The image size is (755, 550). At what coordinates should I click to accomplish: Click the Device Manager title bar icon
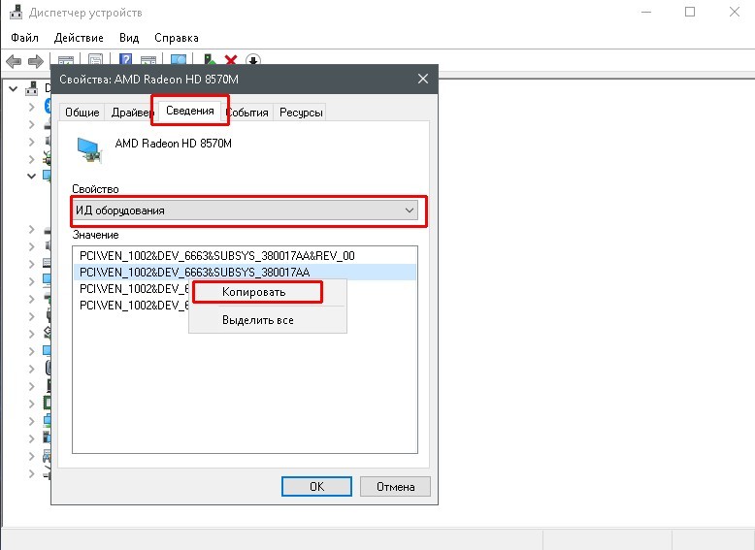(x=16, y=12)
